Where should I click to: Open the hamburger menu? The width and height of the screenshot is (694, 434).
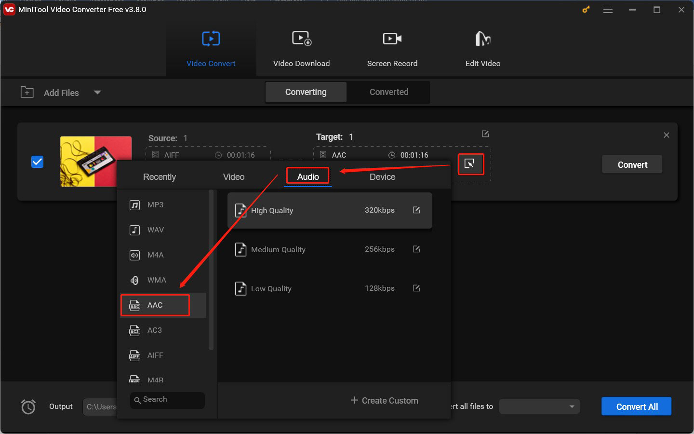point(608,9)
